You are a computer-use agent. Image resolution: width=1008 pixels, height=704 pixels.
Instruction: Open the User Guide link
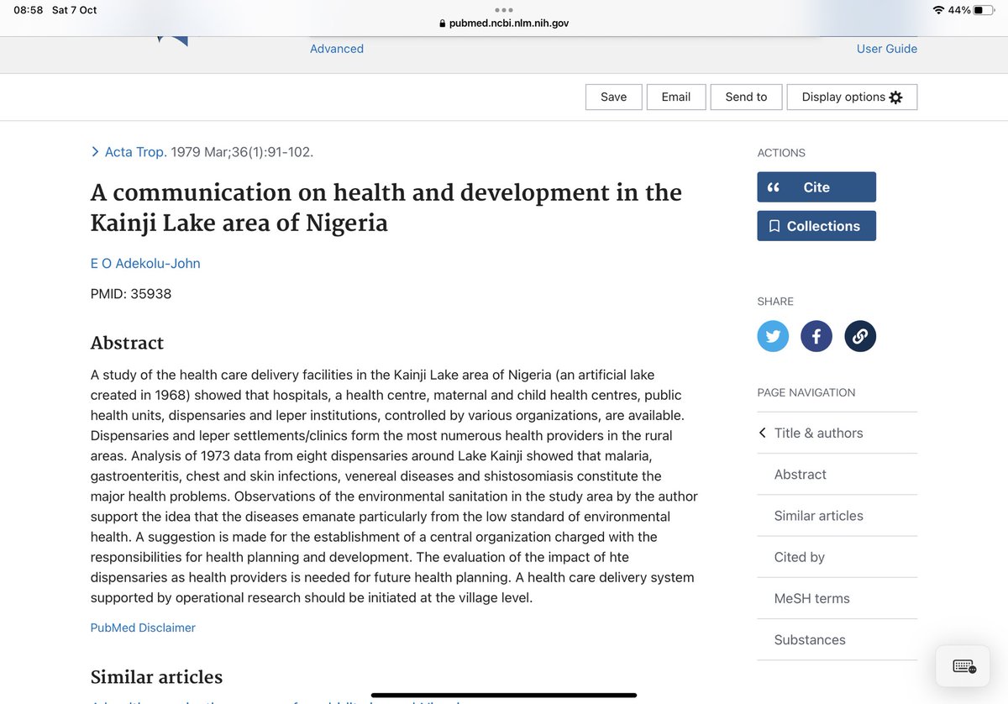click(887, 49)
